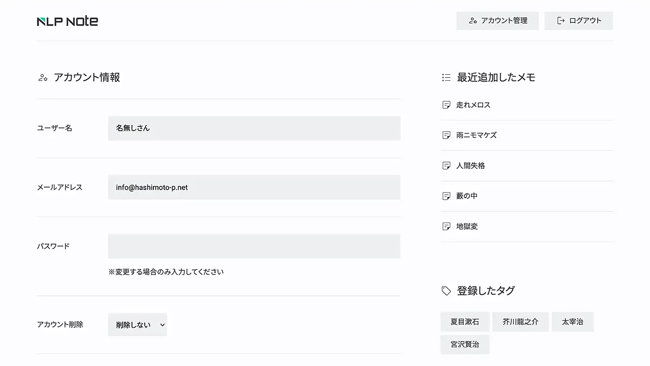Image resolution: width=650 pixels, height=366 pixels.
Task: Click the note icon beside 人間失格
Action: [446, 166]
